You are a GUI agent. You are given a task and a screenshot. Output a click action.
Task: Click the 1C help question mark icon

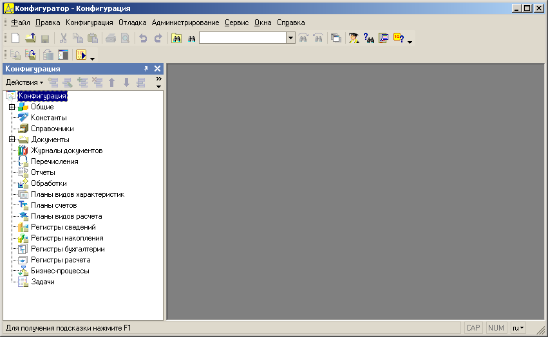click(x=399, y=38)
